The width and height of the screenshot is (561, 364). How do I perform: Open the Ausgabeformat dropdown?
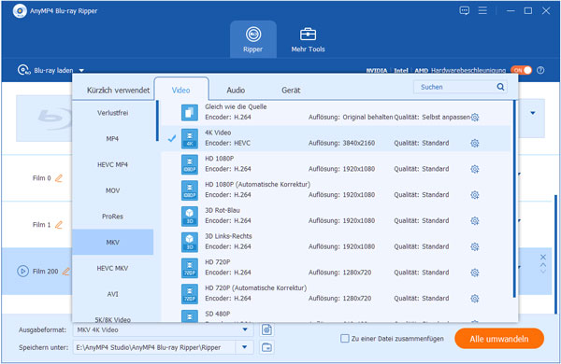[245, 329]
